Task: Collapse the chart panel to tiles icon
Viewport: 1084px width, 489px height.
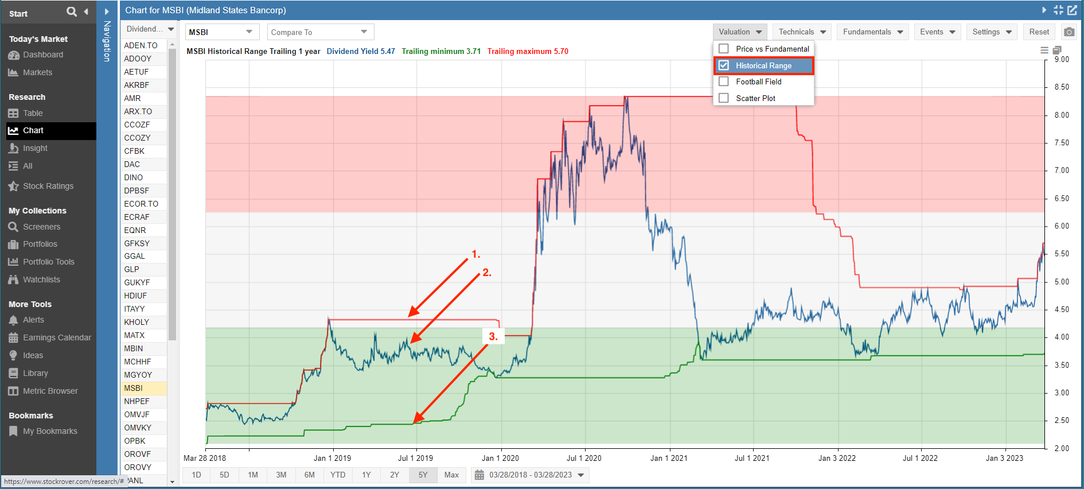Action: coord(1059,10)
